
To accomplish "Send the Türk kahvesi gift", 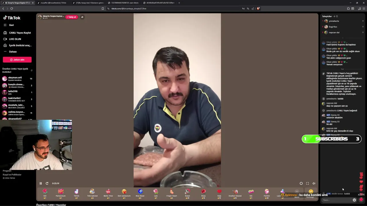I will click(x=92, y=193).
